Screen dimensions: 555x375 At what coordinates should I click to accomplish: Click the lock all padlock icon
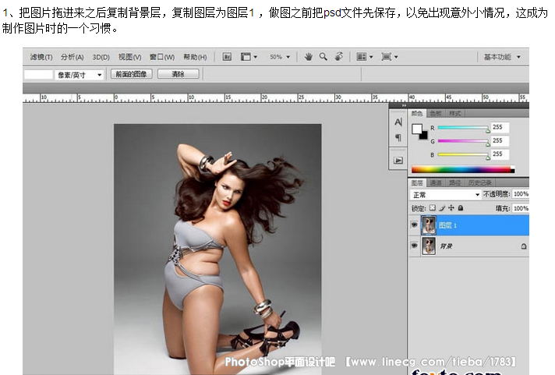(461, 208)
